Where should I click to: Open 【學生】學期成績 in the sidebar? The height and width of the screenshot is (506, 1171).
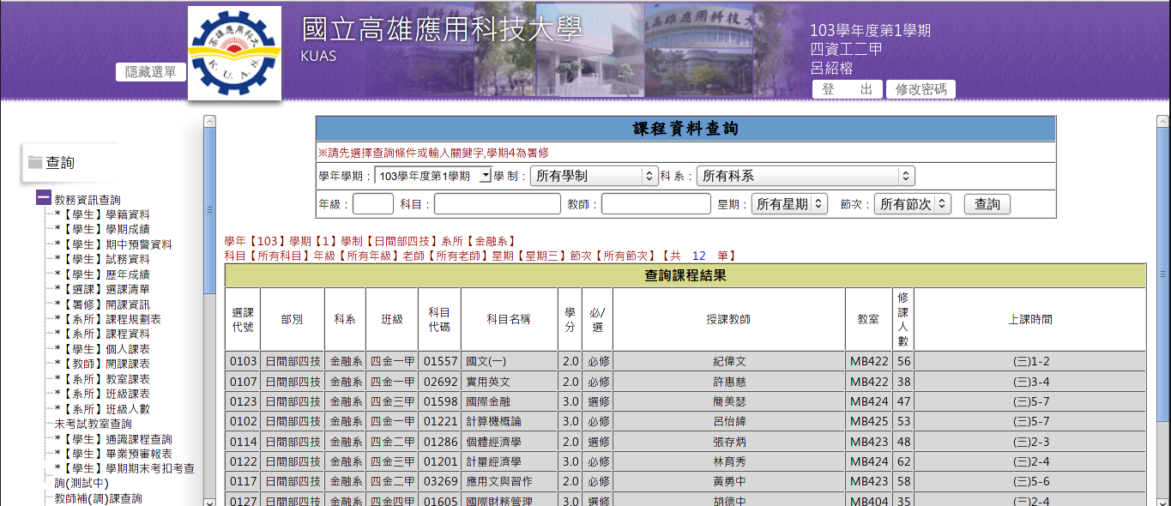tap(102, 229)
